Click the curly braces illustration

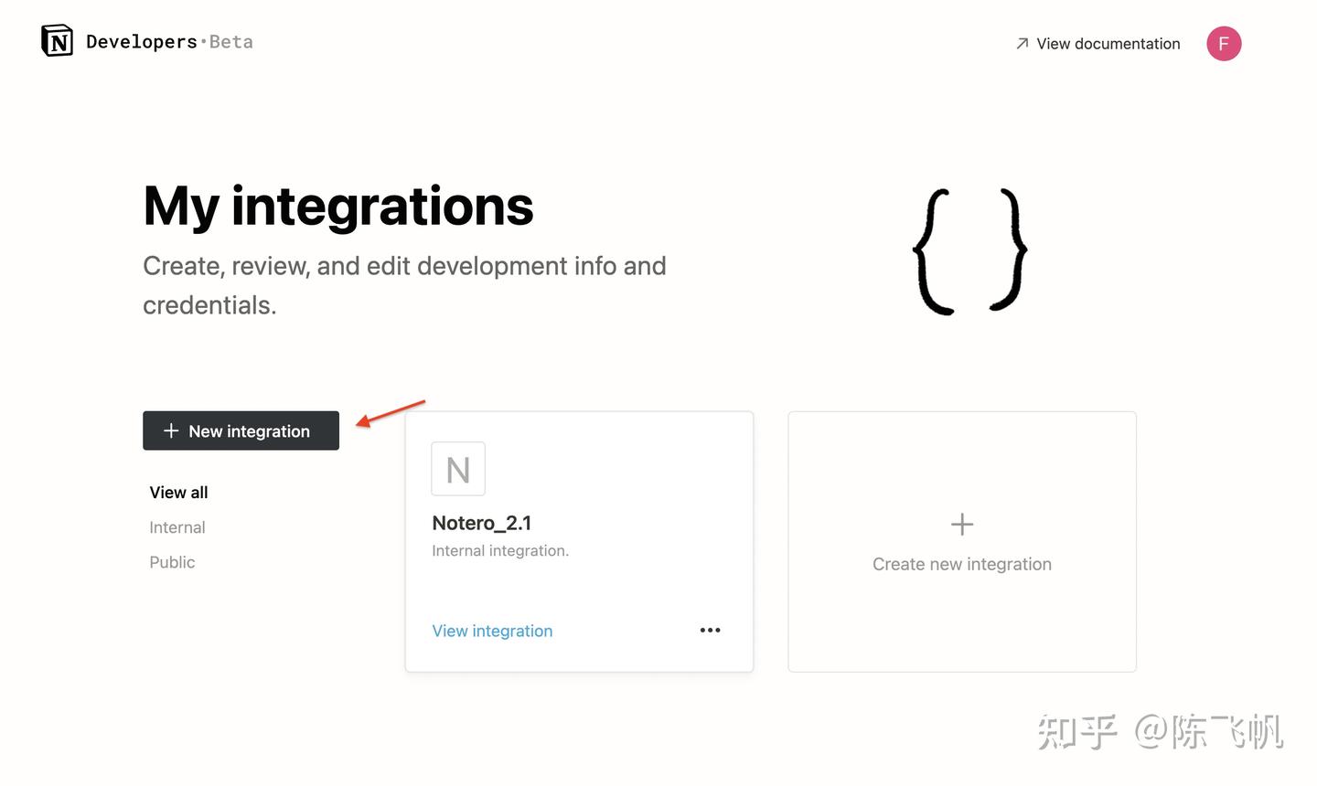970,251
